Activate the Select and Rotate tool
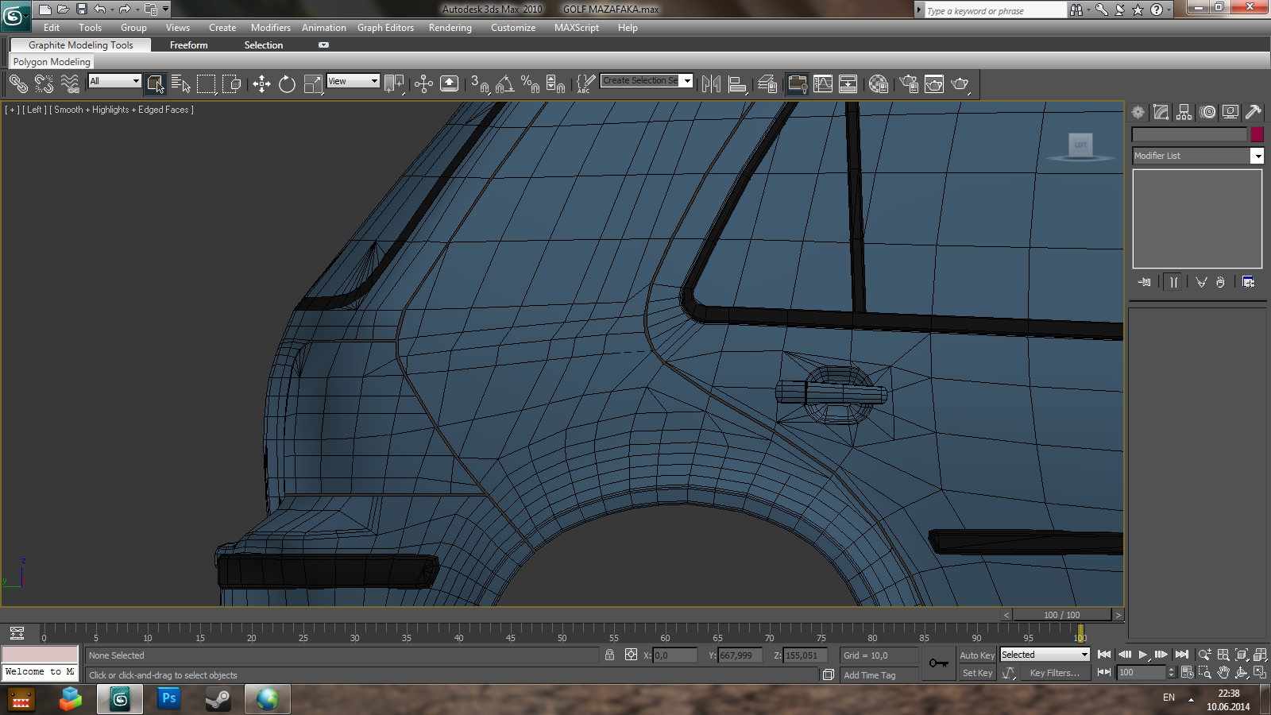The width and height of the screenshot is (1271, 715). coord(287,83)
